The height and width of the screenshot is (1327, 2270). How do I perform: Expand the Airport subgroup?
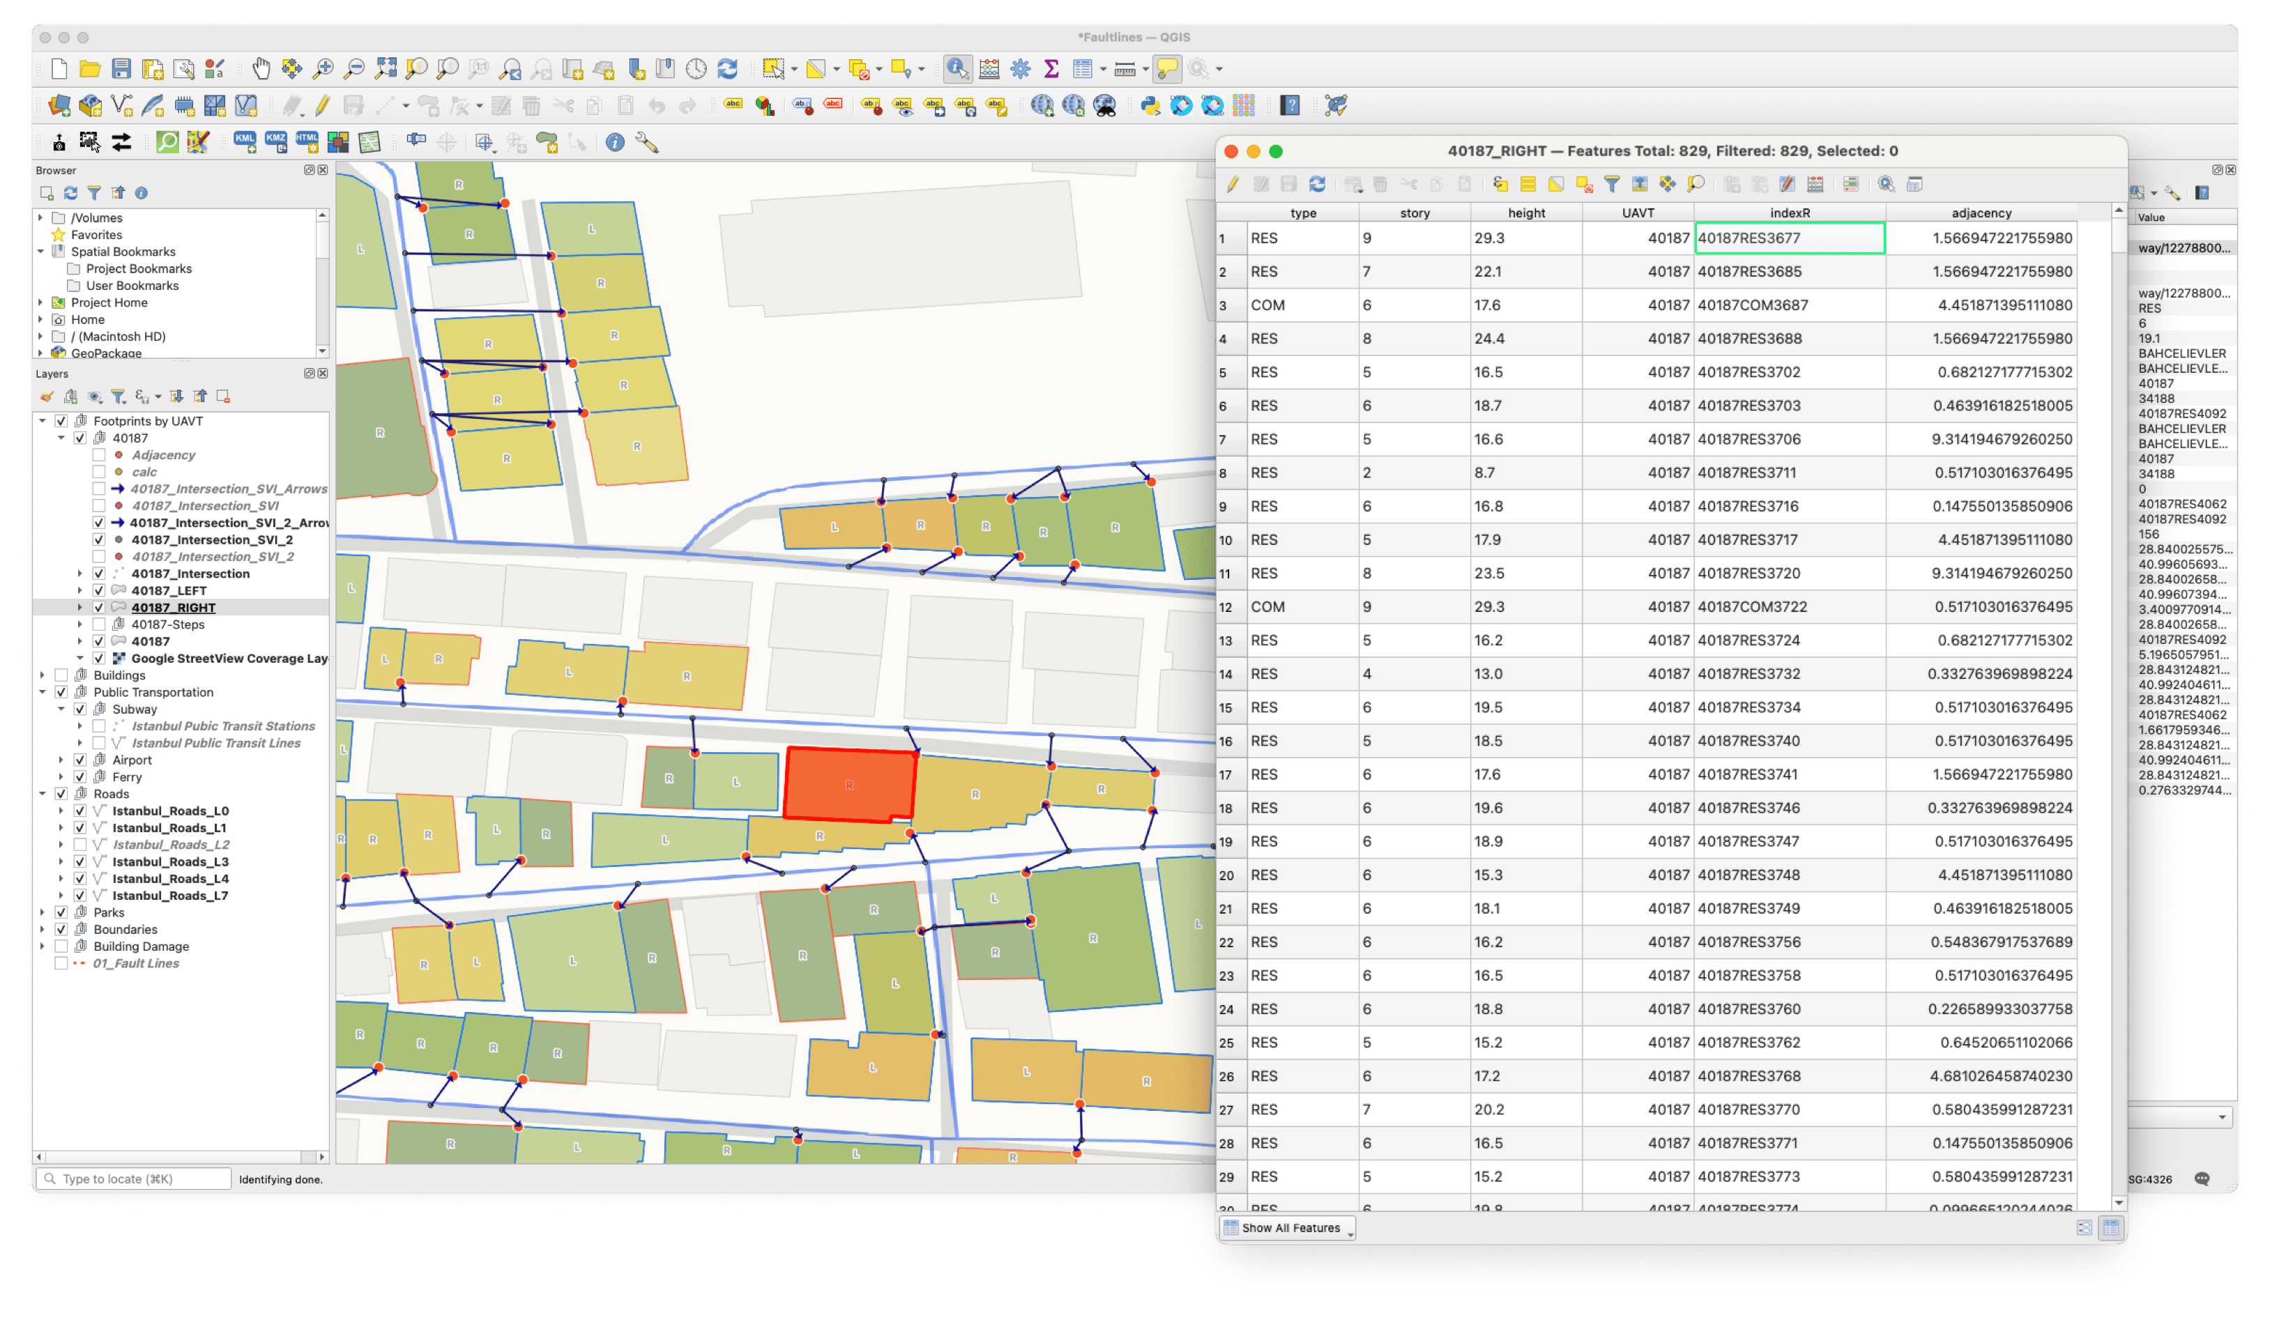pos(61,760)
